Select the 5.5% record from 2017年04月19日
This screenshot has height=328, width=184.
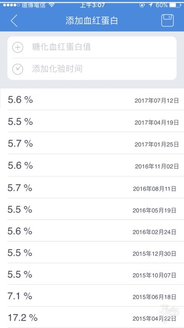click(x=92, y=121)
